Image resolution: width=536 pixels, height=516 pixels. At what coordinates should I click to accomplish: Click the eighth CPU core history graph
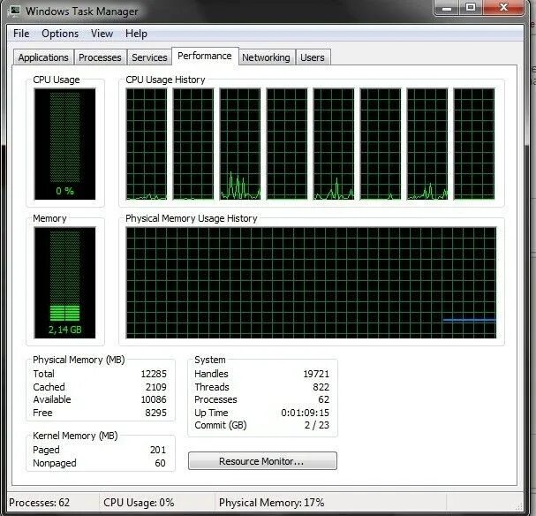(474, 144)
